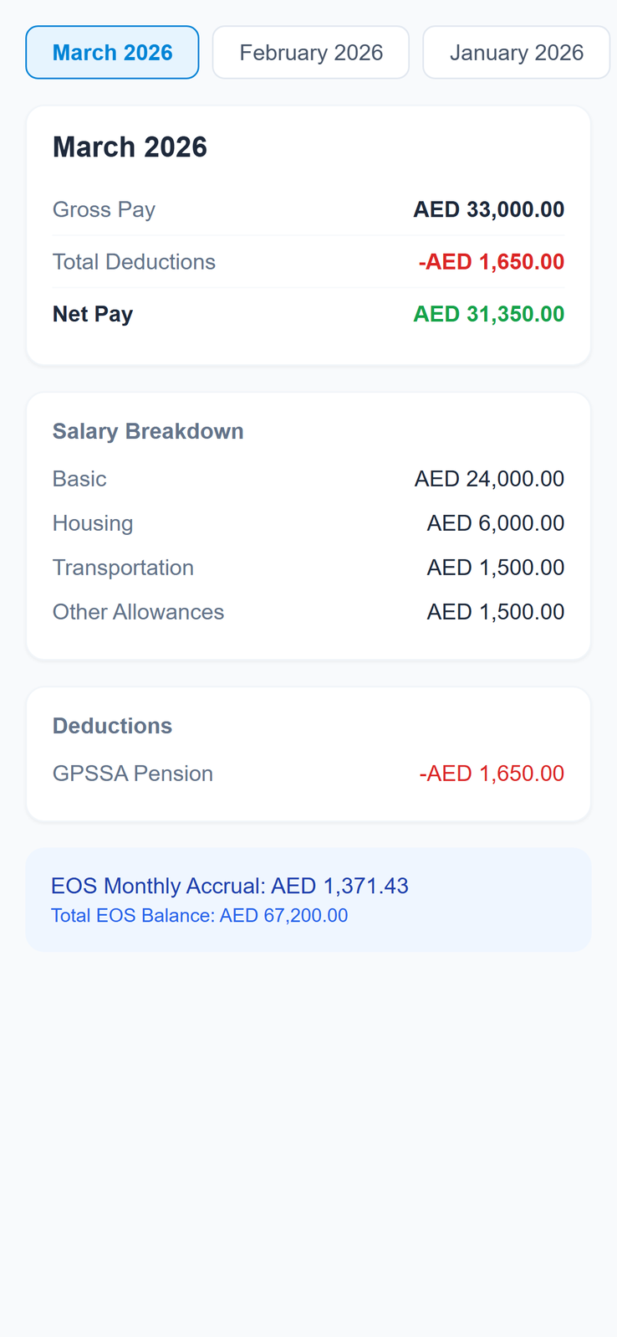The height and width of the screenshot is (1337, 617).
Task: Click the Transportation label
Action: click(123, 568)
